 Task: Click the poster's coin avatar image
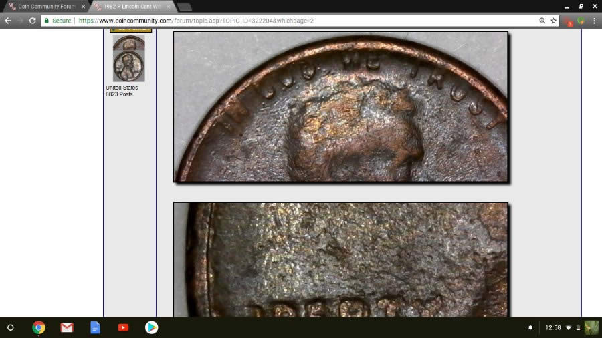point(128,59)
